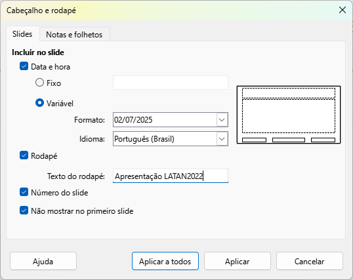The height and width of the screenshot is (280, 353).
Task: Click the Texto do rodapé input field
Action: 171,176
